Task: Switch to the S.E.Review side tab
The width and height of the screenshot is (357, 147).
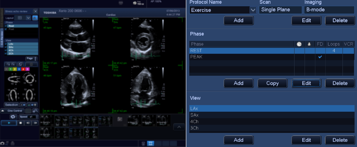Action: pyautogui.click(x=2, y=37)
